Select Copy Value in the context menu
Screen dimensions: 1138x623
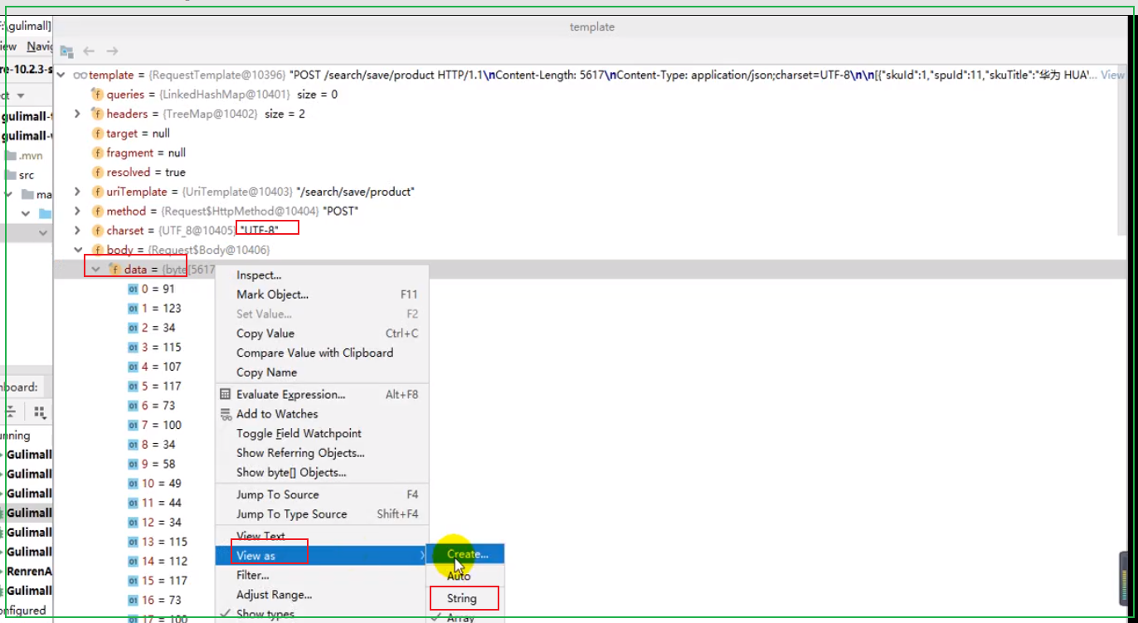tap(322, 333)
